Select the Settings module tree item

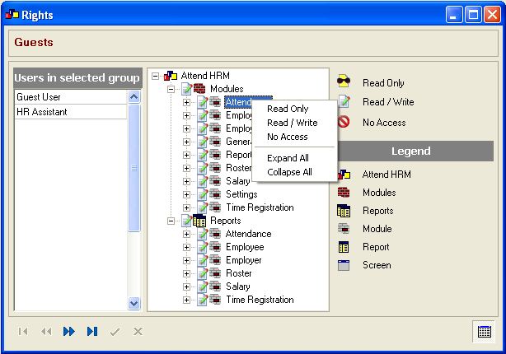pos(241,194)
